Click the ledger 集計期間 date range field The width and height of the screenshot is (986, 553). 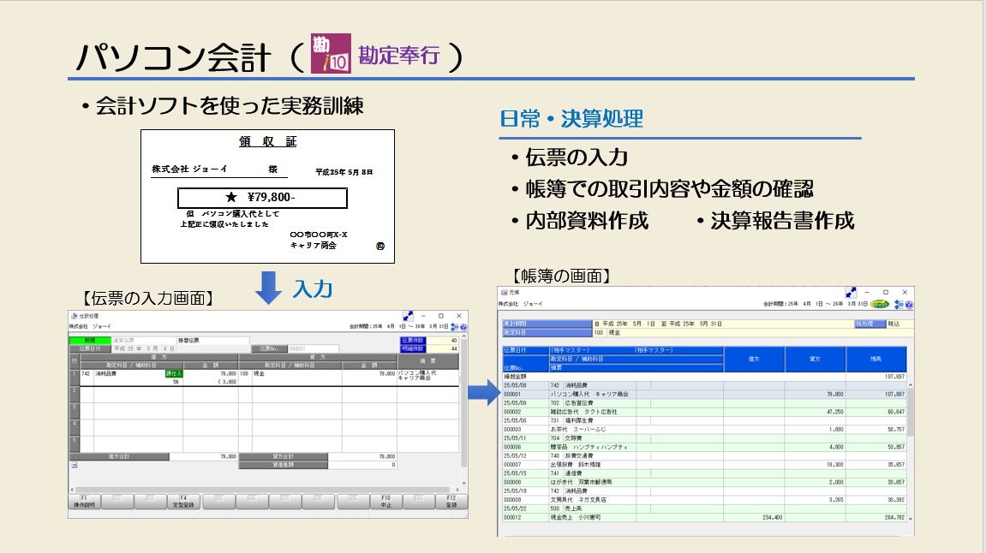pos(723,324)
